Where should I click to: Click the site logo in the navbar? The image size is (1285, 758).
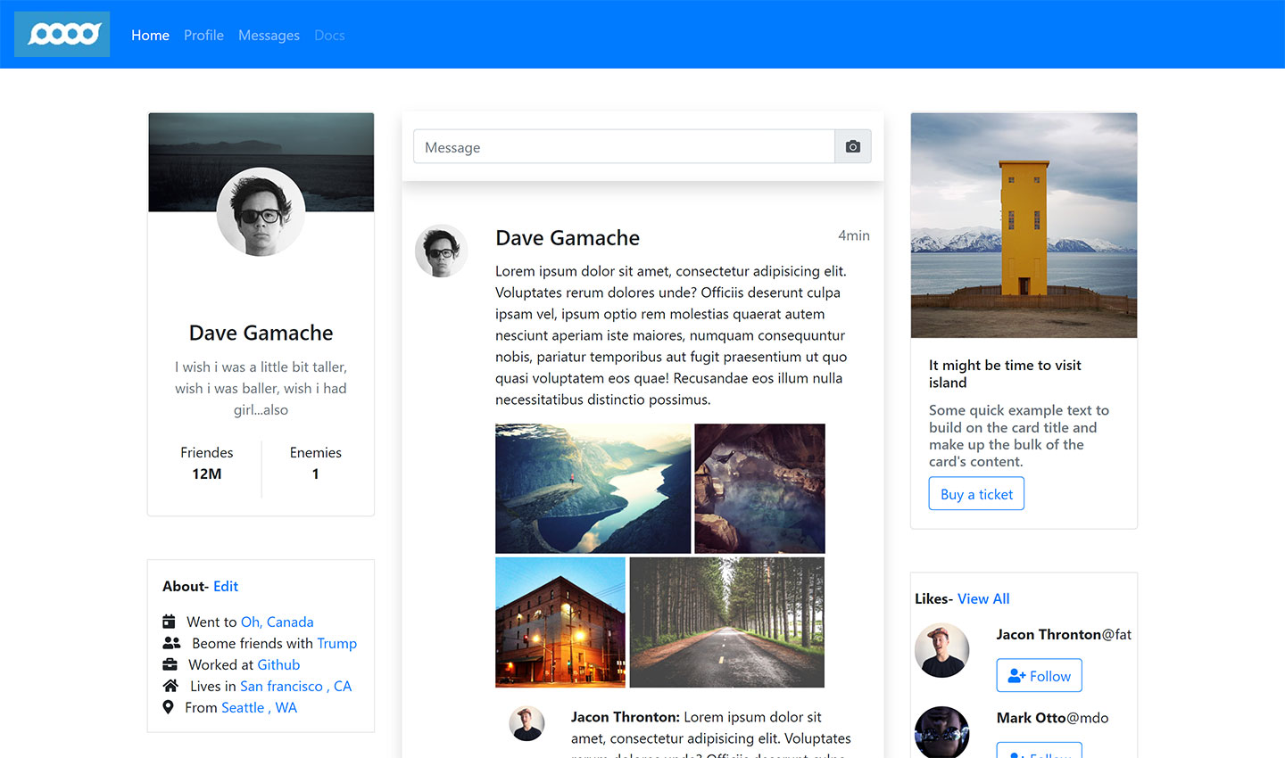(x=62, y=34)
